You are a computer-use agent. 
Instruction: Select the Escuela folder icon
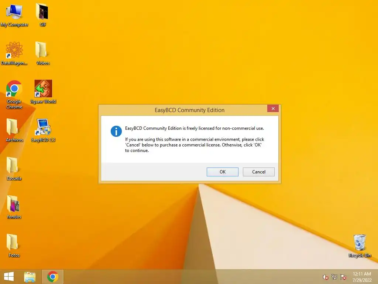[14, 169]
